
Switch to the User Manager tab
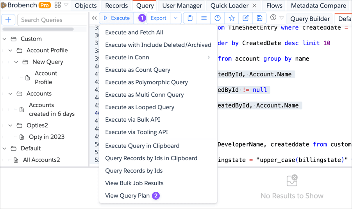point(182,5)
